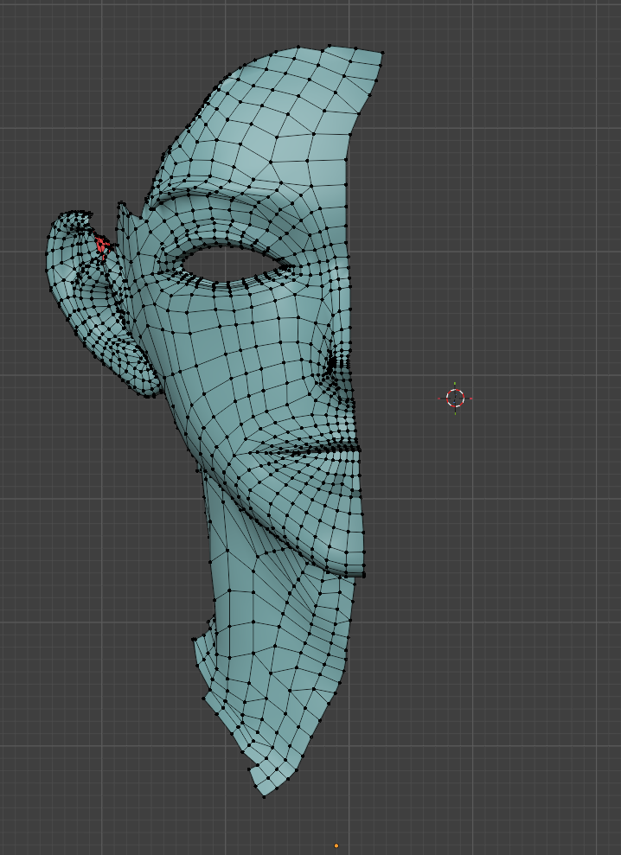Select a face on the center of the cheek
This screenshot has height=855, width=621.
pyautogui.click(x=251, y=363)
